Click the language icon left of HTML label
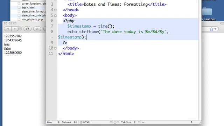 (81, 122)
